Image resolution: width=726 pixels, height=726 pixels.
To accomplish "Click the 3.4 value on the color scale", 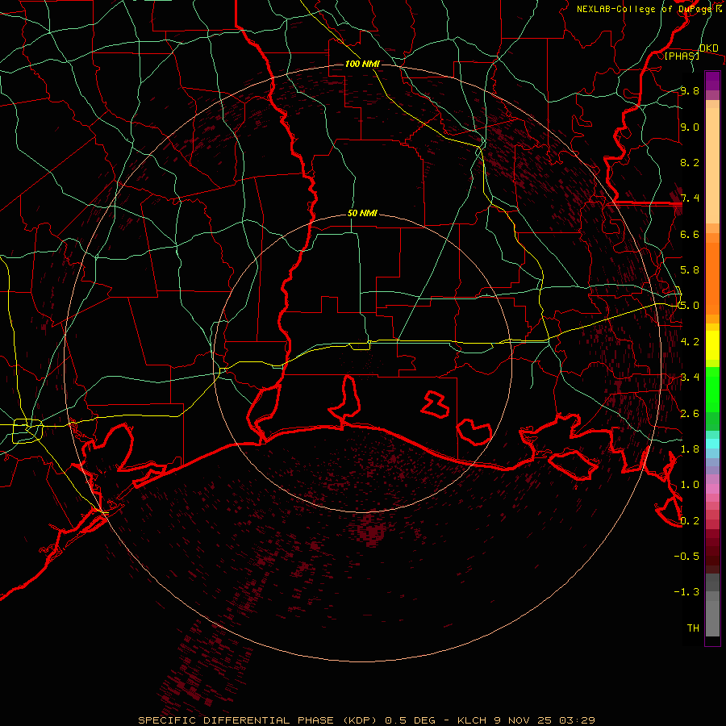I will pyautogui.click(x=690, y=378).
